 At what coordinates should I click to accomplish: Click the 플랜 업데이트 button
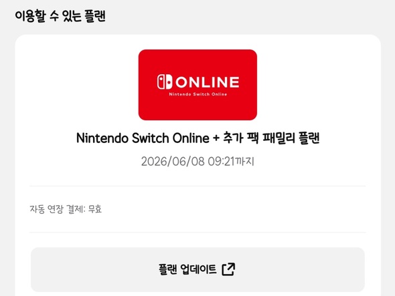[x=197, y=269]
